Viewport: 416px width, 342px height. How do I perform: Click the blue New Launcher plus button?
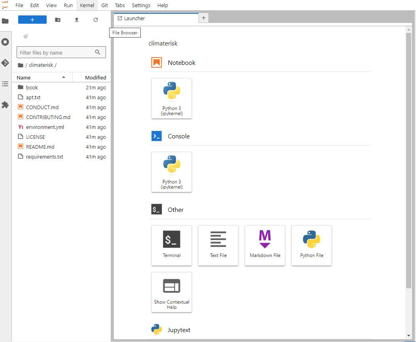pos(32,20)
